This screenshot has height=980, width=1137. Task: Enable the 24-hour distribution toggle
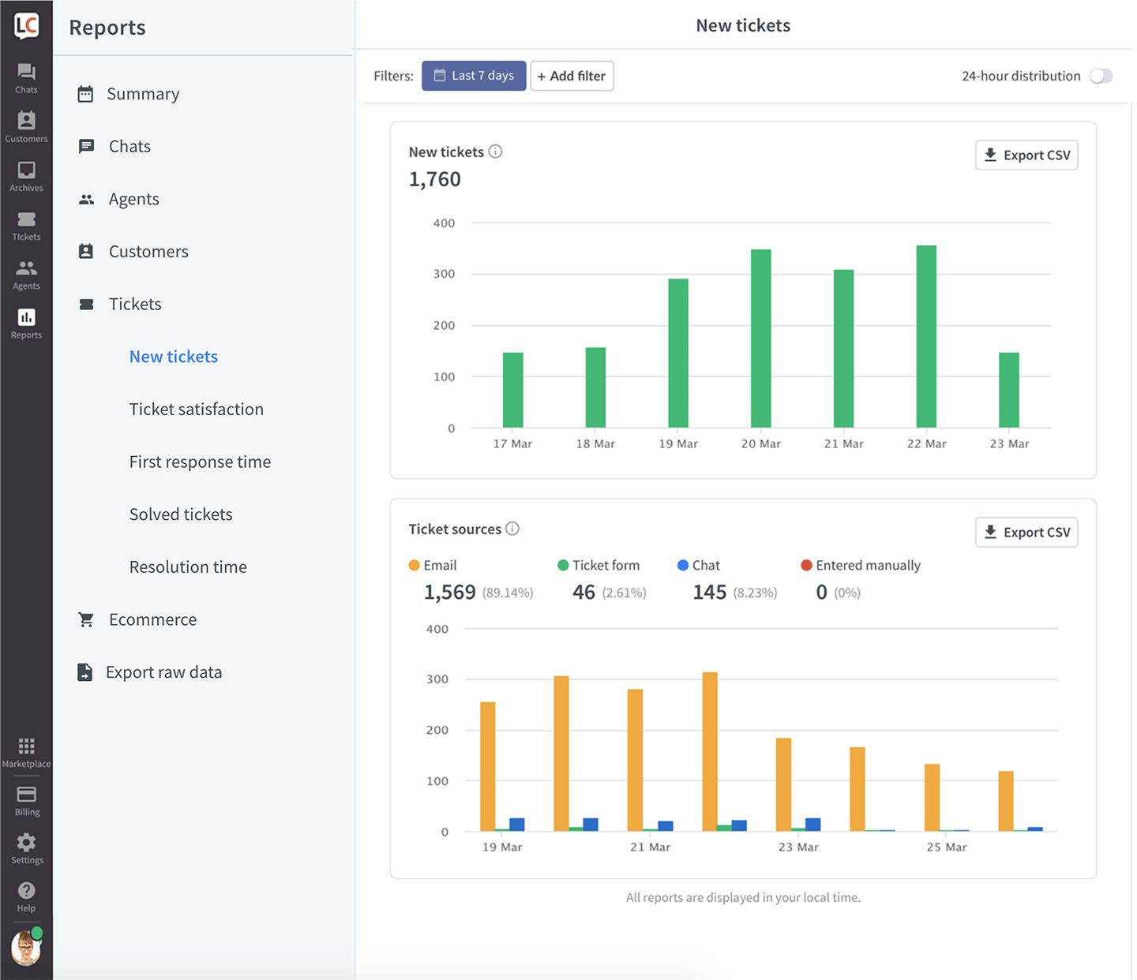[1101, 76]
